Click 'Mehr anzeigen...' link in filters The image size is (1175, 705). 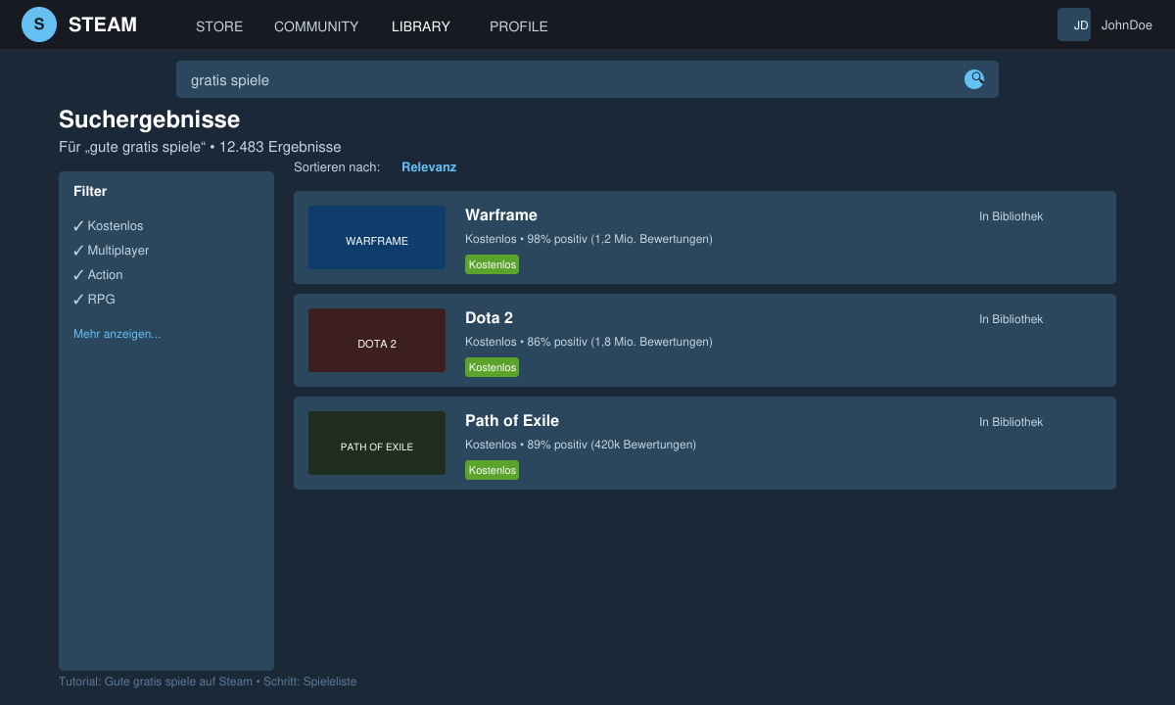[x=117, y=334]
